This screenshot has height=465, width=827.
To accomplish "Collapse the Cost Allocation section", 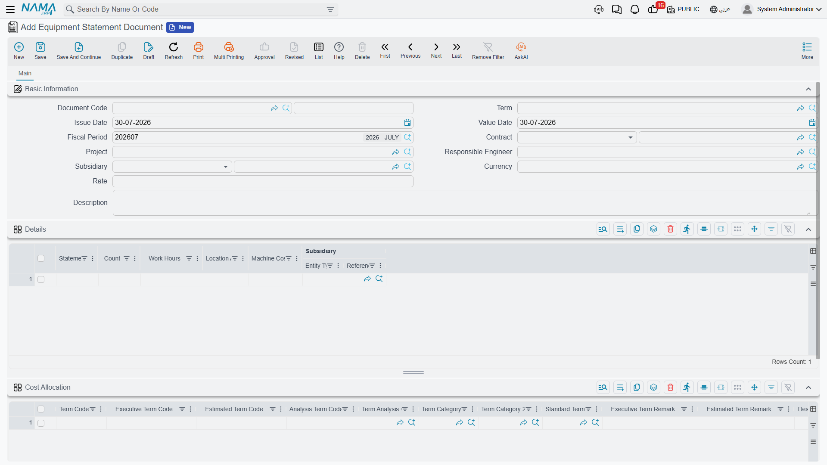I will pos(808,387).
